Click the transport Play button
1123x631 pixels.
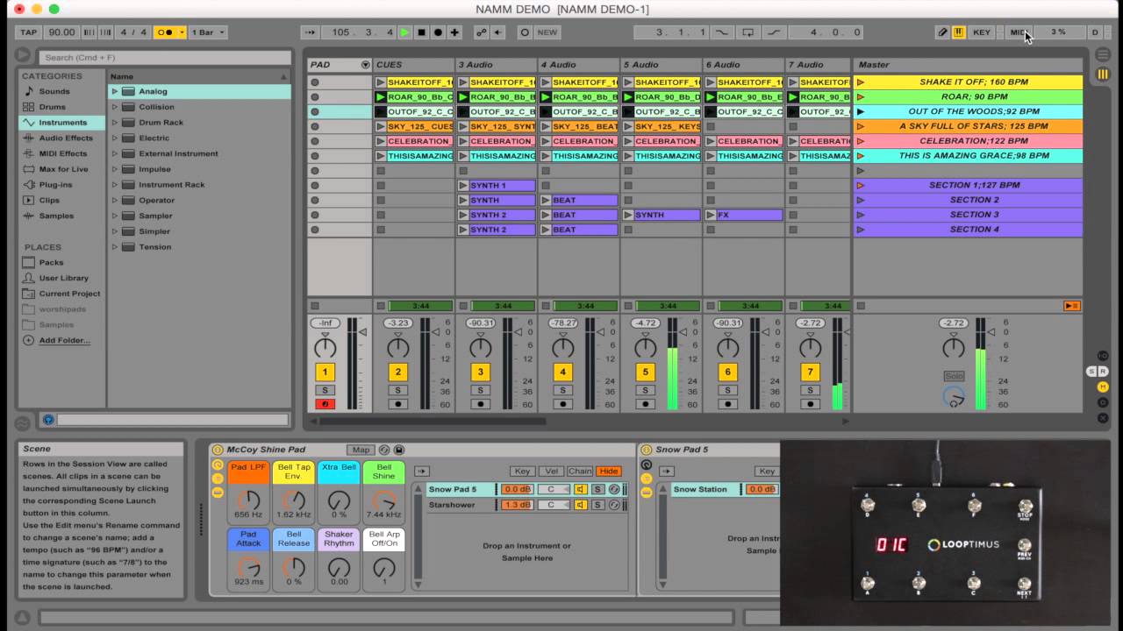(404, 32)
